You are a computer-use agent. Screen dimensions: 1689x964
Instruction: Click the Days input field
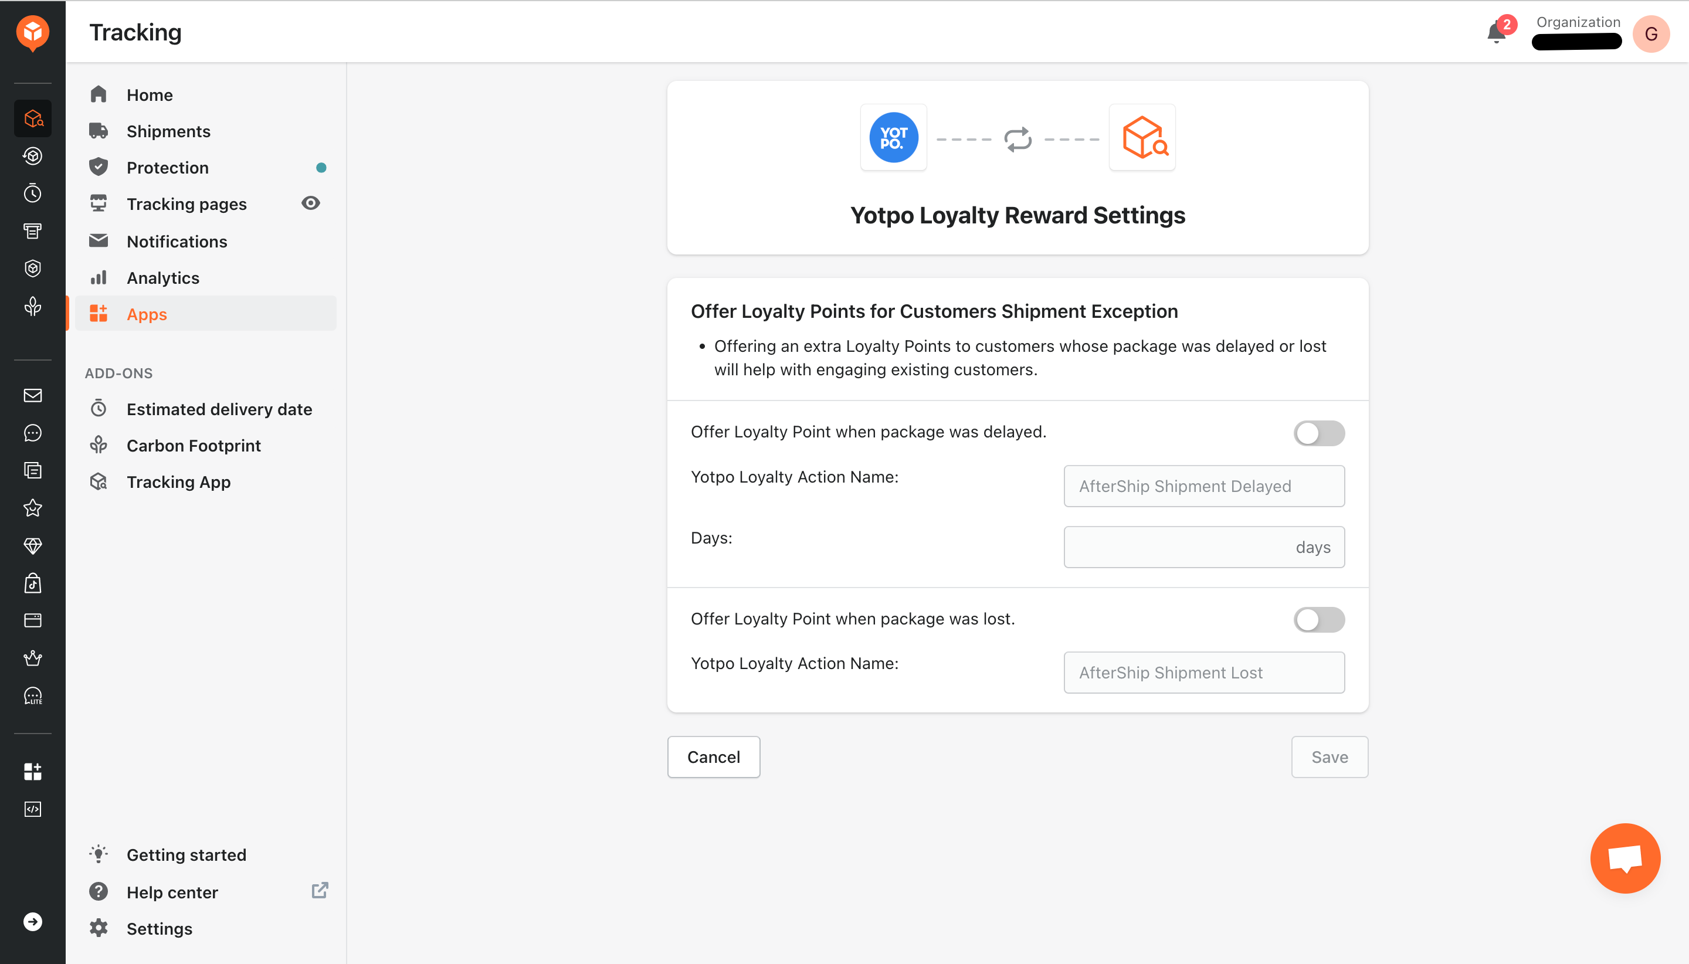pos(1203,547)
